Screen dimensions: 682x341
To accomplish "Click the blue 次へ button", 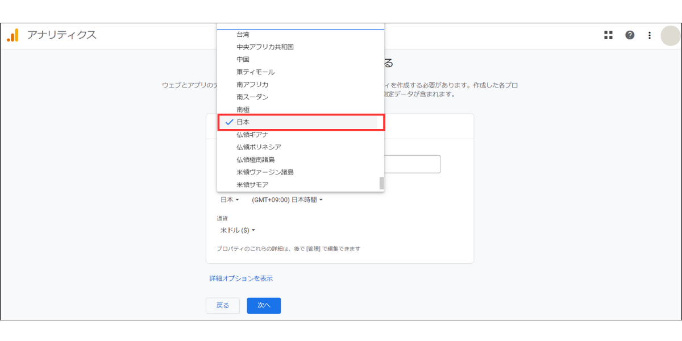I will [x=264, y=306].
